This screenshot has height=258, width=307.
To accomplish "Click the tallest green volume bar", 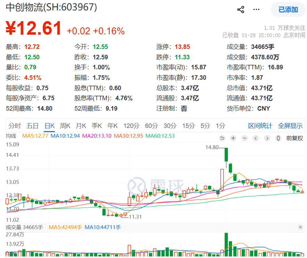I will (x=226, y=244).
